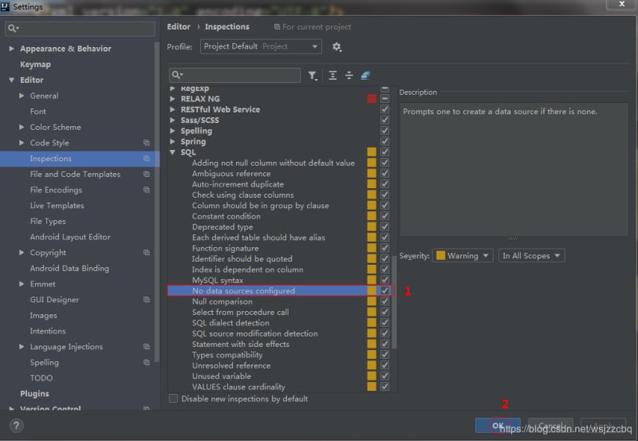Open the In All Scopes dropdown
The height and width of the screenshot is (441, 638).
click(x=531, y=255)
